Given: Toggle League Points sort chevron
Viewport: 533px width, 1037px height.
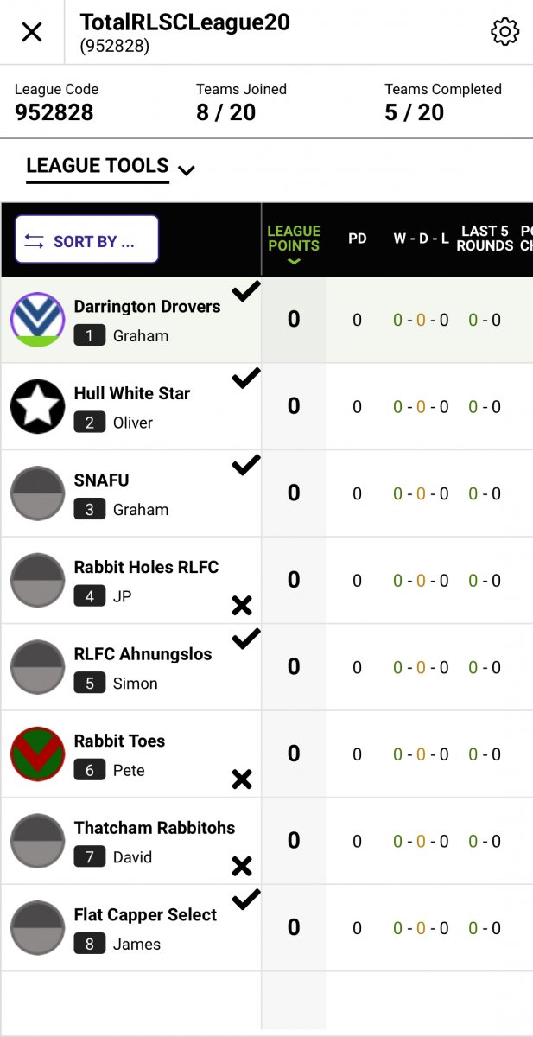Looking at the screenshot, I should pyautogui.click(x=294, y=262).
